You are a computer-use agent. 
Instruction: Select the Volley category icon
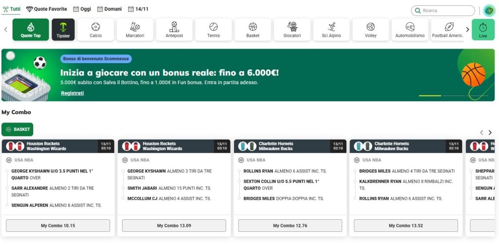pos(370,30)
